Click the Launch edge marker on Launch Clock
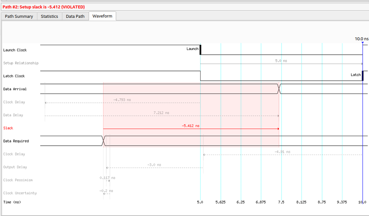 click(200, 50)
